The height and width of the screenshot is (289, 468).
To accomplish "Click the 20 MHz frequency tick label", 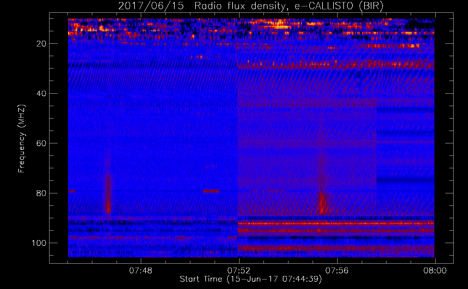I will pos(42,44).
